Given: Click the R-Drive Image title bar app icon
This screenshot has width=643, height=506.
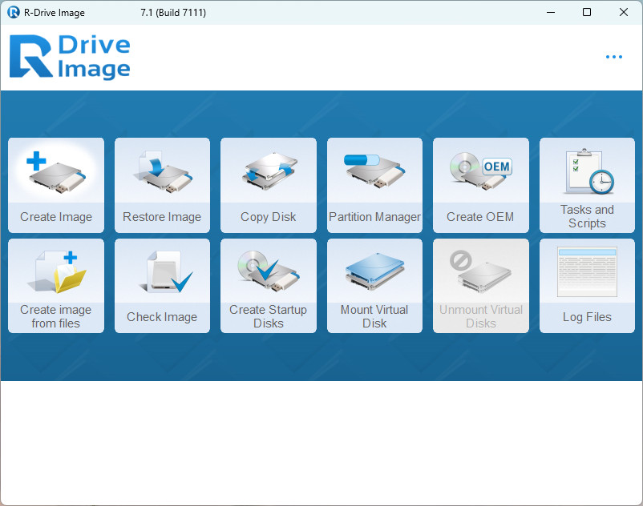Looking at the screenshot, I should (x=14, y=12).
